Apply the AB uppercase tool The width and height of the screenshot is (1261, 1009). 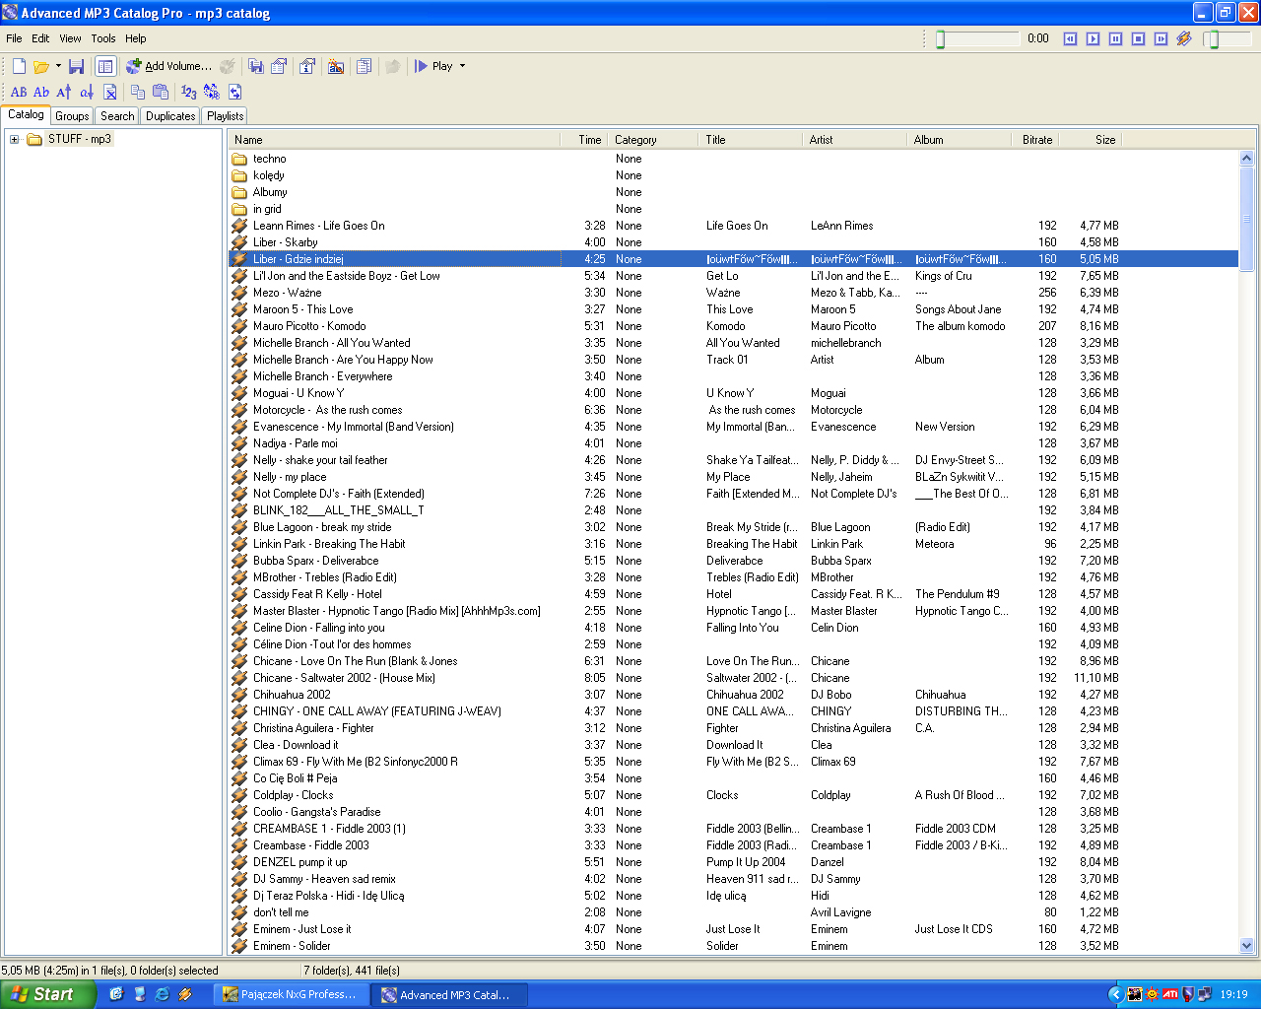(19, 92)
